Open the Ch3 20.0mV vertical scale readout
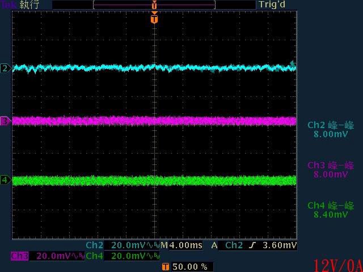 coord(52,256)
